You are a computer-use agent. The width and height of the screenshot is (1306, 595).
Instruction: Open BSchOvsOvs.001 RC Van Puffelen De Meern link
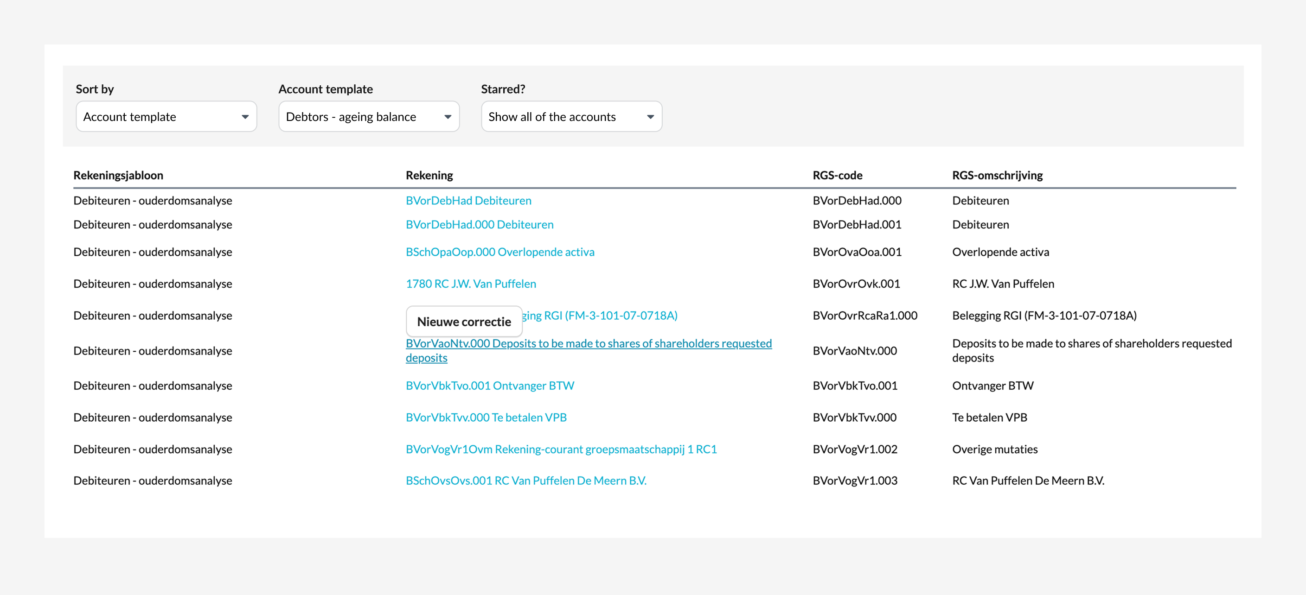click(x=526, y=481)
